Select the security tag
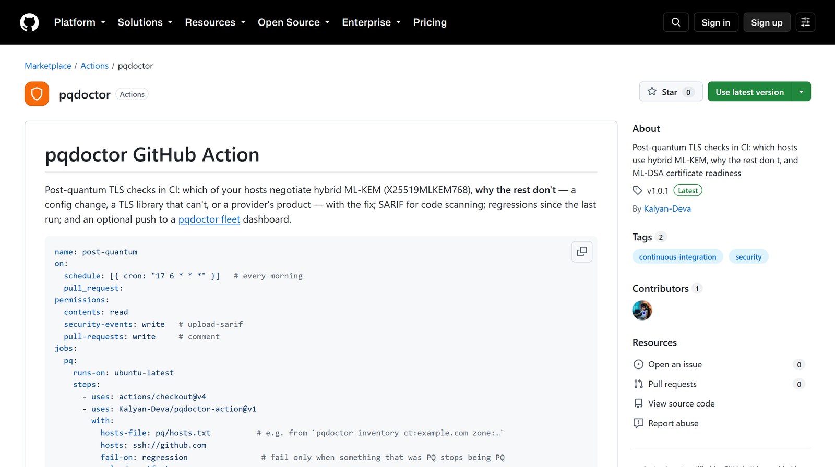 coord(748,256)
